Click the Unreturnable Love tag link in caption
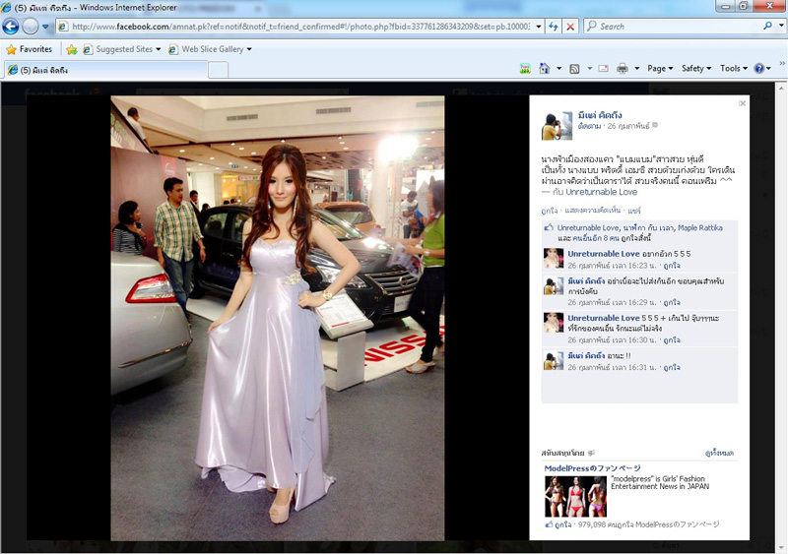The width and height of the screenshot is (788, 554). (x=601, y=192)
